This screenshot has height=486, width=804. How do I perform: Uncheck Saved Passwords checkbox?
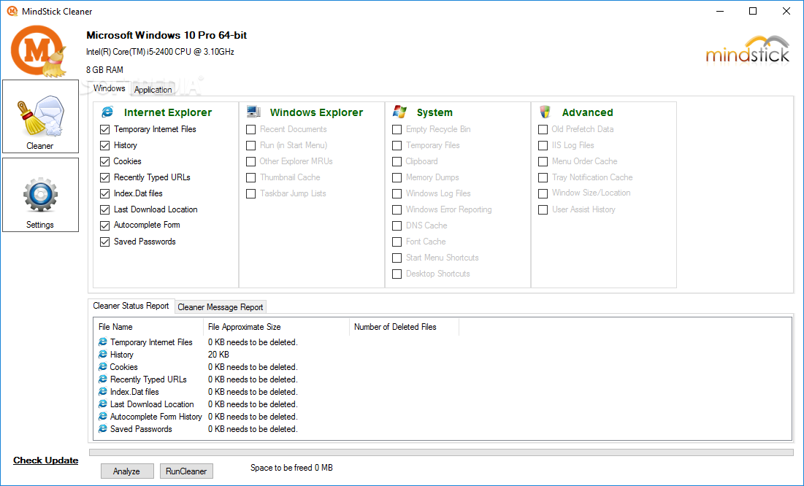tap(105, 242)
